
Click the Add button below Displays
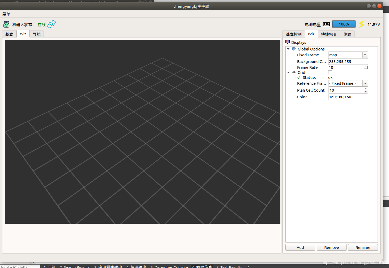pyautogui.click(x=300, y=247)
